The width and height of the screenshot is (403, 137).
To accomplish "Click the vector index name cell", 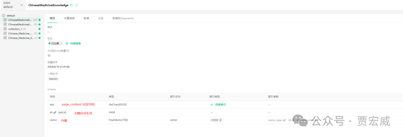I will (x=174, y=120).
